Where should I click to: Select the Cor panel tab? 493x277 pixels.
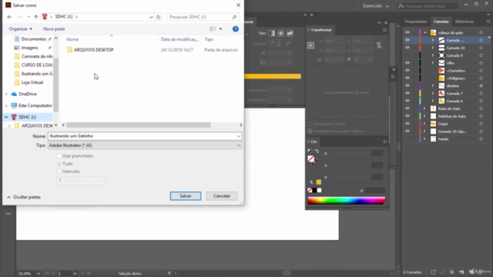pyautogui.click(x=314, y=142)
